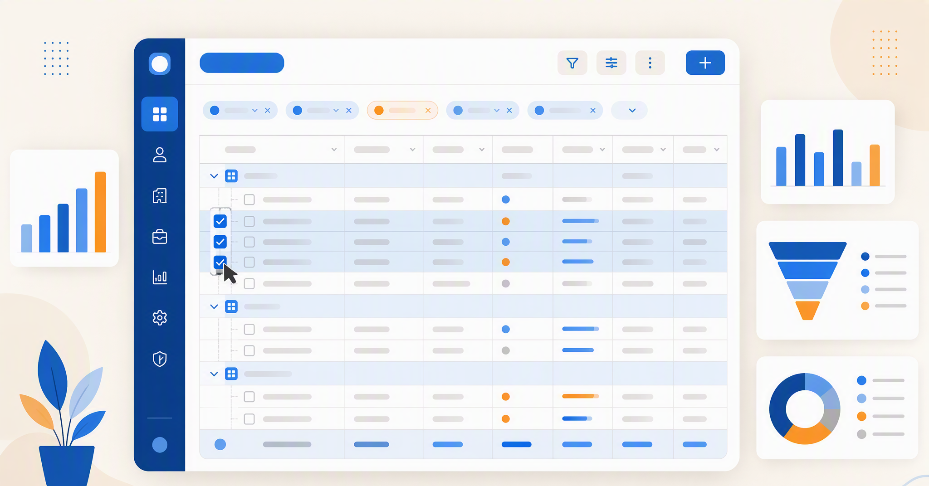Open the bar chart card beside the sidebar
This screenshot has height=486, width=929.
click(64, 208)
